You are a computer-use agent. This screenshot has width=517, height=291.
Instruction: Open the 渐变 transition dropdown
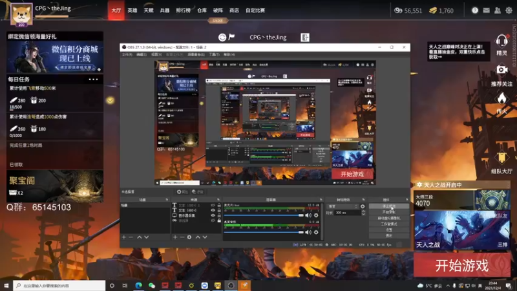[x=343, y=206]
